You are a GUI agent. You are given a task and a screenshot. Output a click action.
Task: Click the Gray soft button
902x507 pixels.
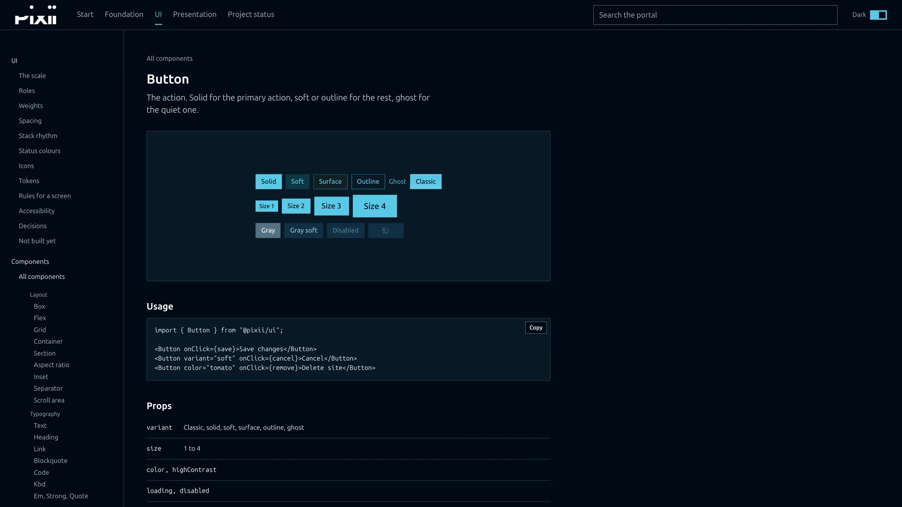pos(304,231)
